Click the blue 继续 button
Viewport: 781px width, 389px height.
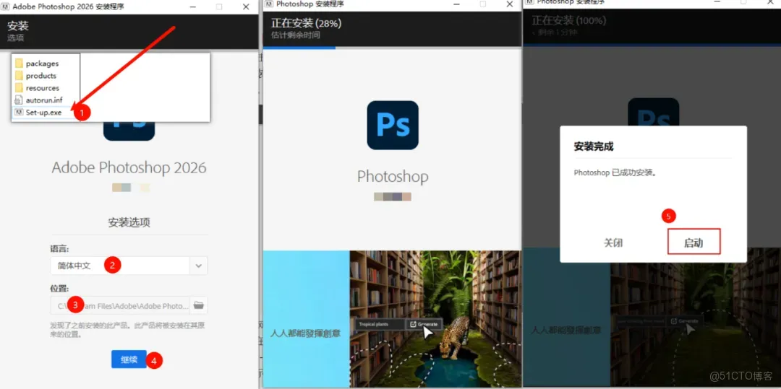point(129,359)
